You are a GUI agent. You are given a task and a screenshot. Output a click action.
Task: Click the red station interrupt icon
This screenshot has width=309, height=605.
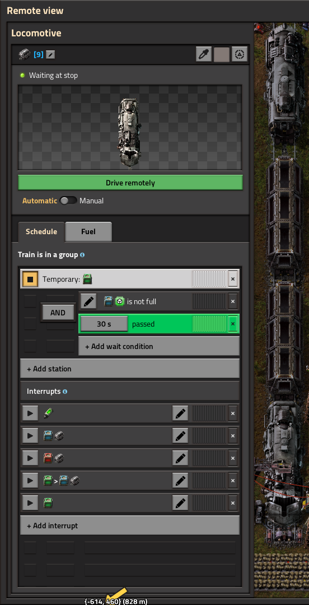pos(48,458)
